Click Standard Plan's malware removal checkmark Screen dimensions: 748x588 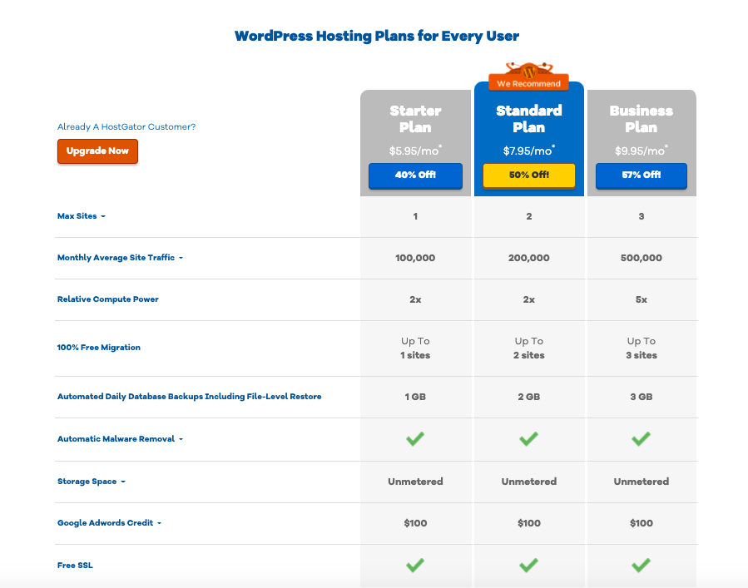[529, 438]
